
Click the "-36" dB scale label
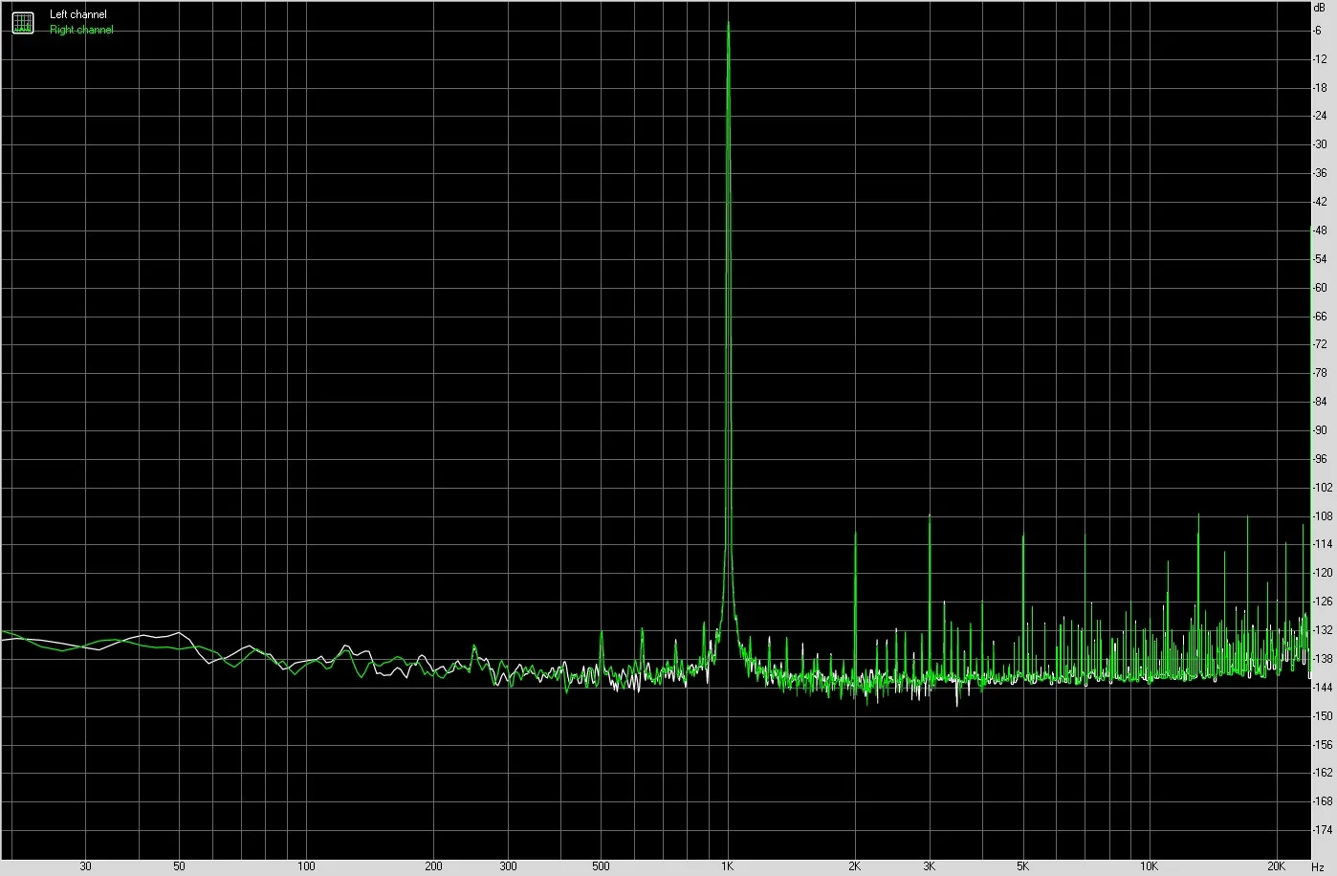tap(1320, 173)
